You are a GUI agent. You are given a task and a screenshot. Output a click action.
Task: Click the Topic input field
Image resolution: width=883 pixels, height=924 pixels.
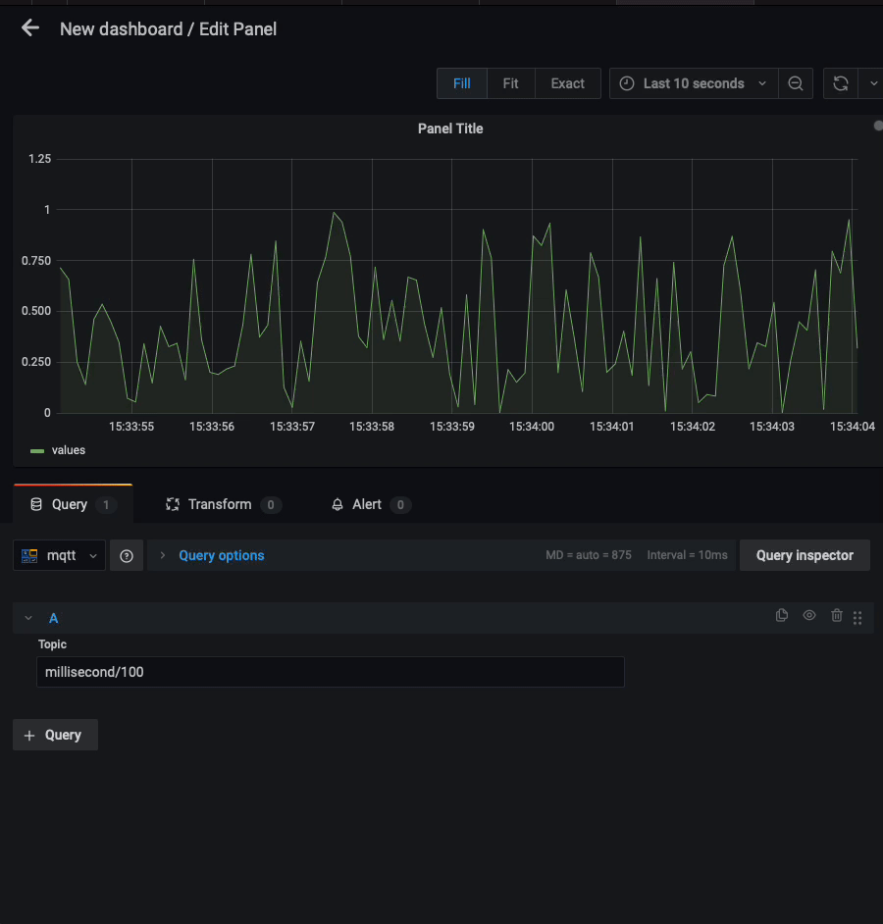tap(331, 672)
